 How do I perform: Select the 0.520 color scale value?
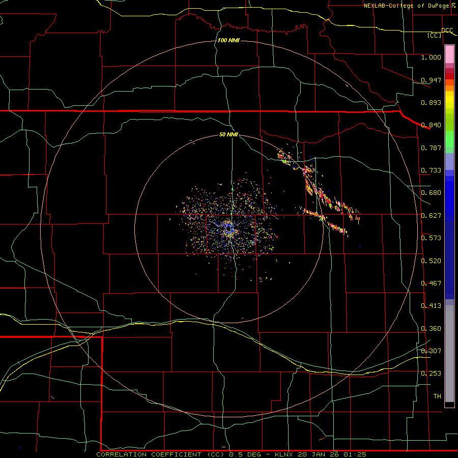pos(431,261)
